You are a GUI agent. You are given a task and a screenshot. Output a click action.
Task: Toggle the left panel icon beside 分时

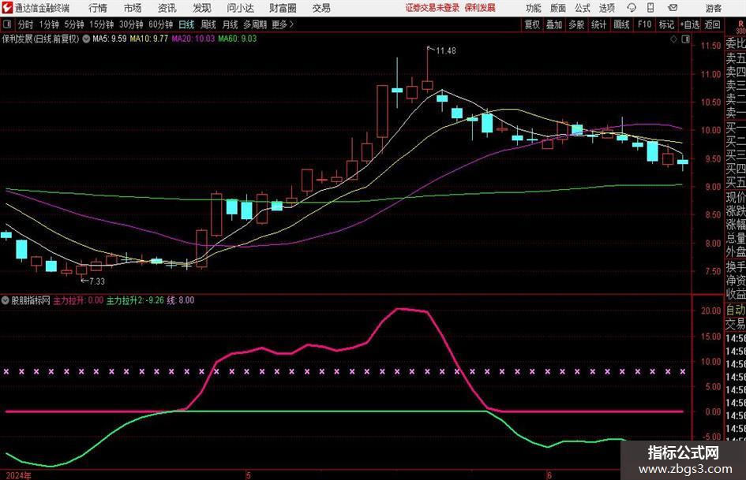coord(6,24)
